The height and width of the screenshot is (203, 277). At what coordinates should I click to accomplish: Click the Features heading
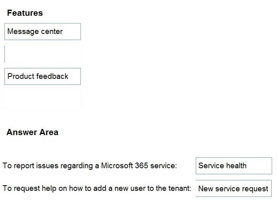(25, 13)
